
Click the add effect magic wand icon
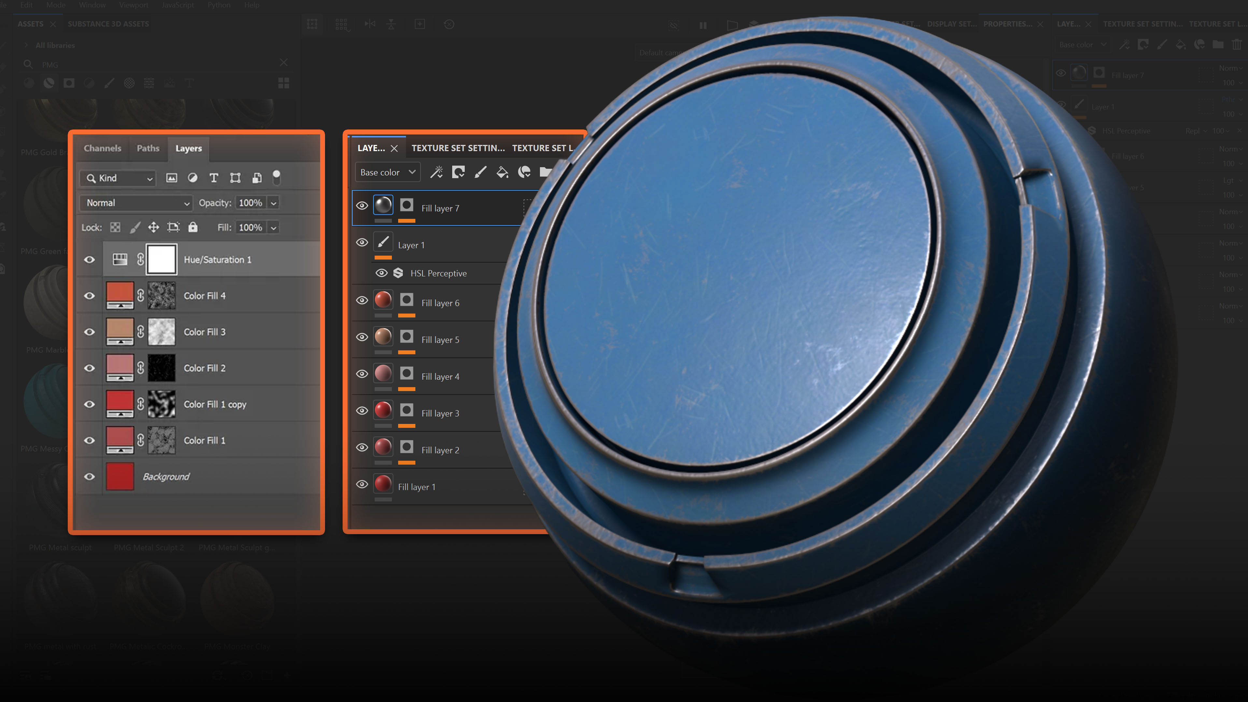click(436, 172)
